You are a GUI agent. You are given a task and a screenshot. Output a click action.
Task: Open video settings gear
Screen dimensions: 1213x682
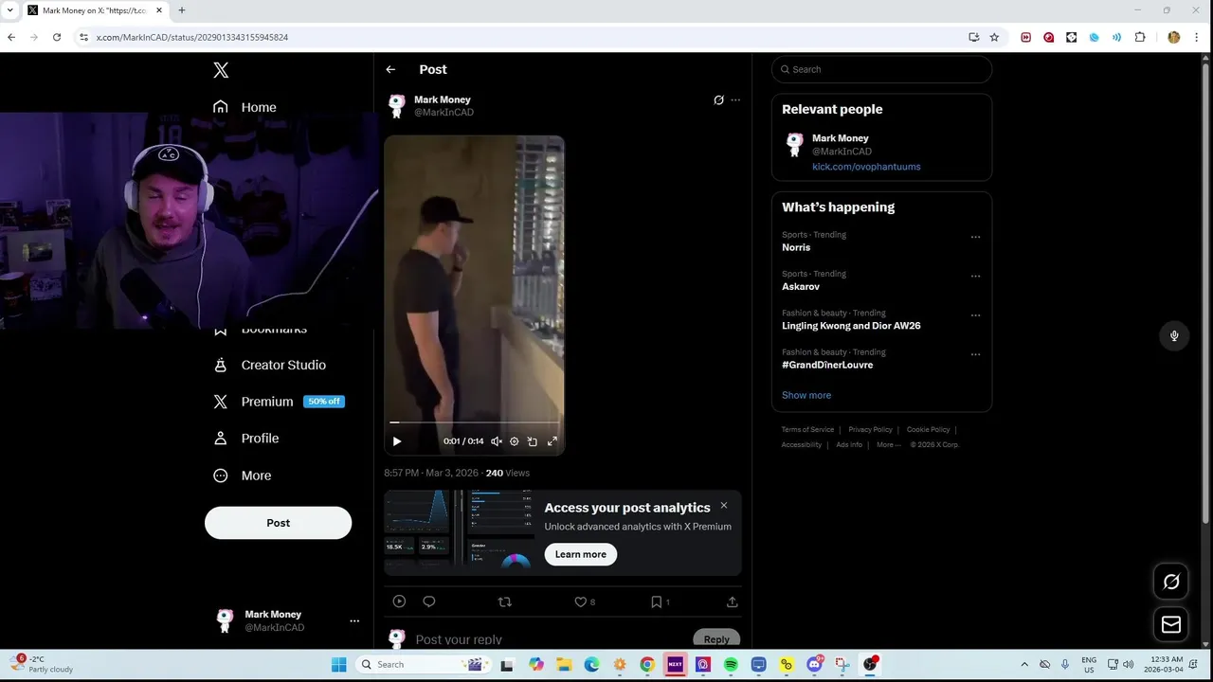515,441
